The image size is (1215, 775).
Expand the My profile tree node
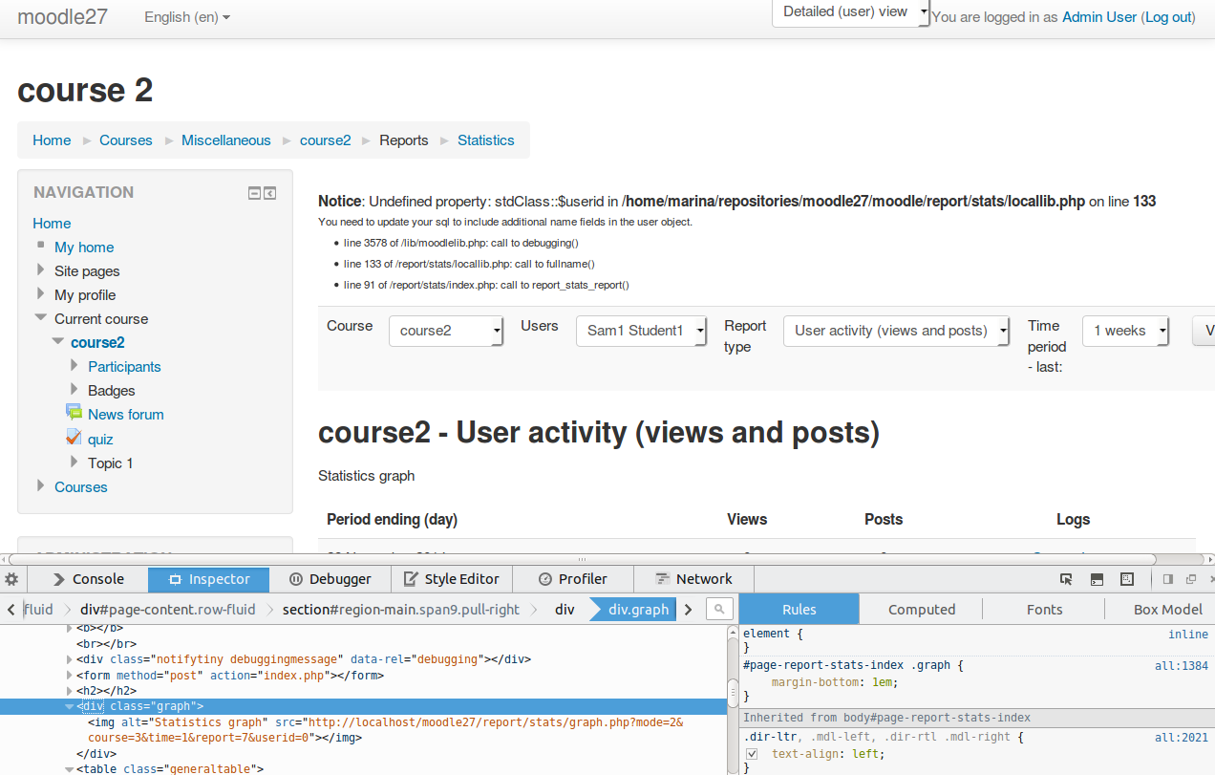[x=40, y=294]
